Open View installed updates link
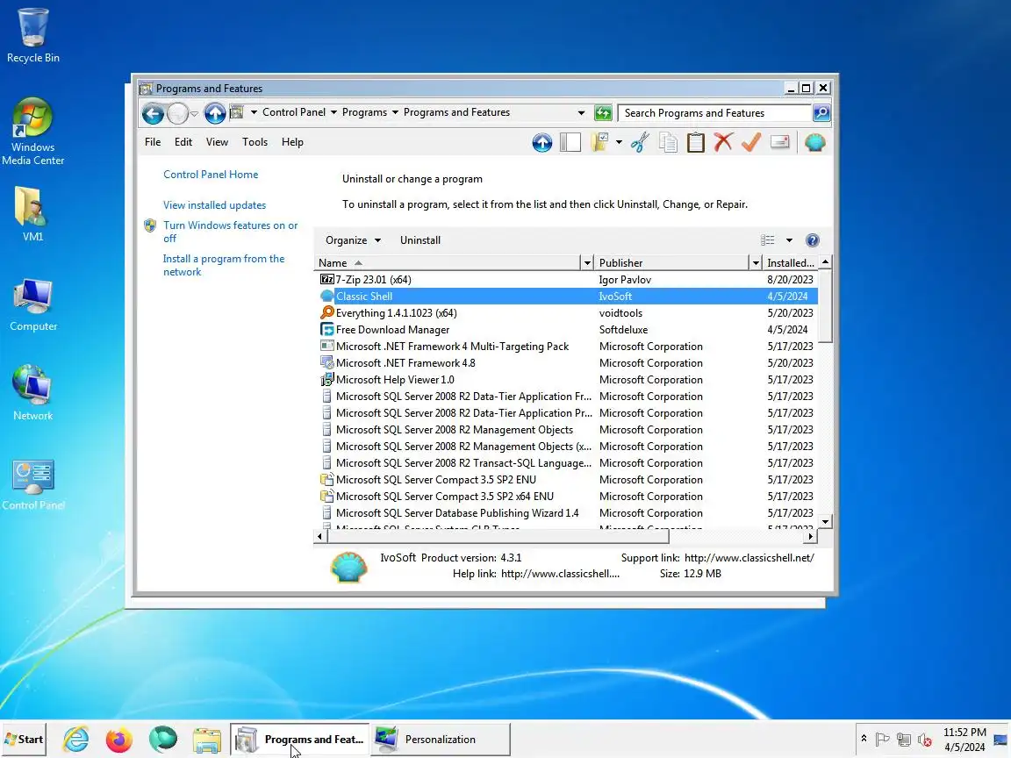1011x758 pixels. point(214,205)
